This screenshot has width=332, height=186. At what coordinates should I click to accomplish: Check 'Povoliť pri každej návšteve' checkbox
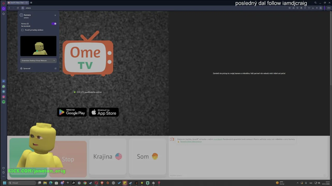[22, 30]
